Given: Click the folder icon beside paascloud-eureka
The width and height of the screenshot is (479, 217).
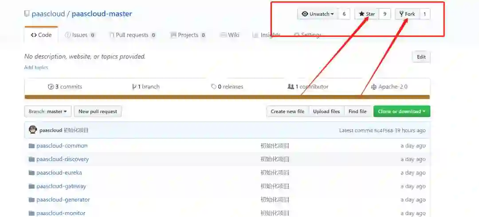Looking at the screenshot, I should click(31, 172).
